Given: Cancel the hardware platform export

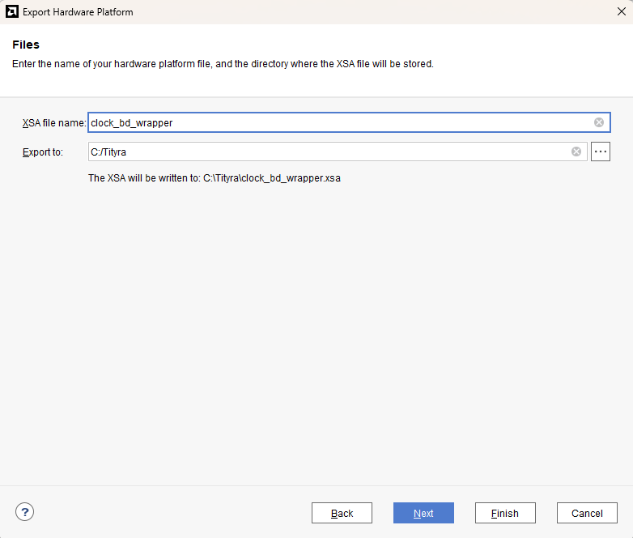Looking at the screenshot, I should [587, 513].
